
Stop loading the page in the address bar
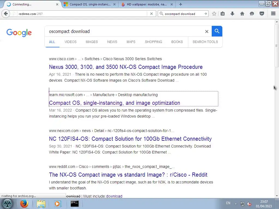coord(151,14)
